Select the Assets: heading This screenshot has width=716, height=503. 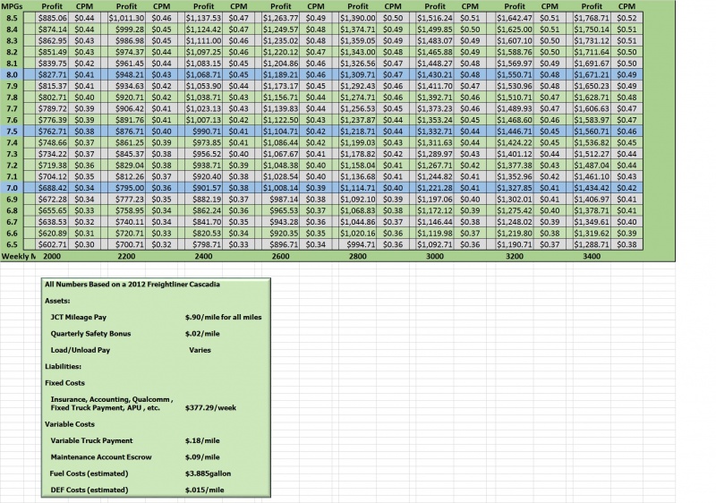[57, 301]
